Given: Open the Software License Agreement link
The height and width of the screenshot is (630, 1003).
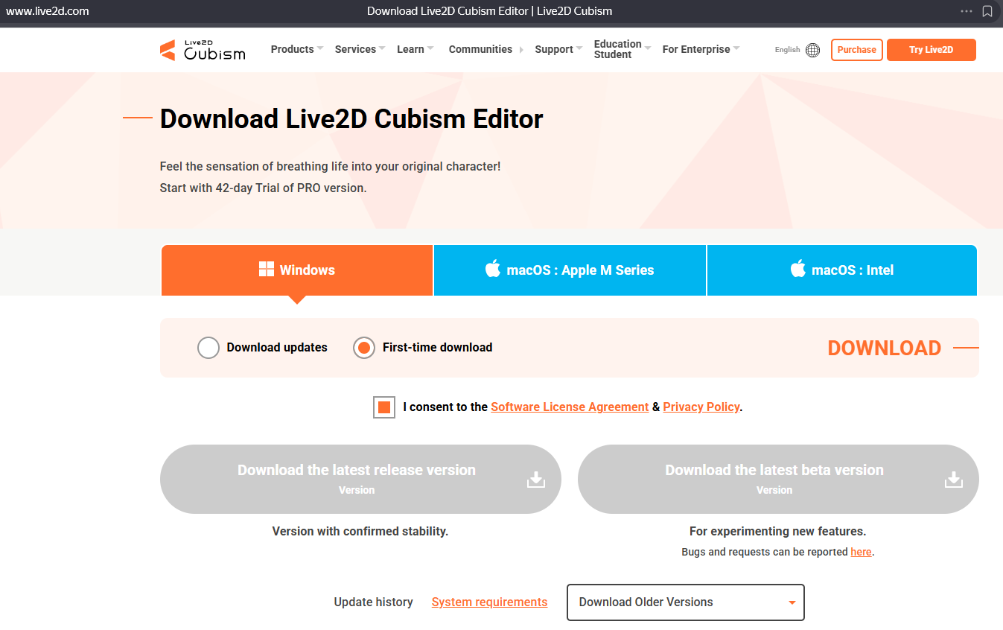Looking at the screenshot, I should (570, 407).
